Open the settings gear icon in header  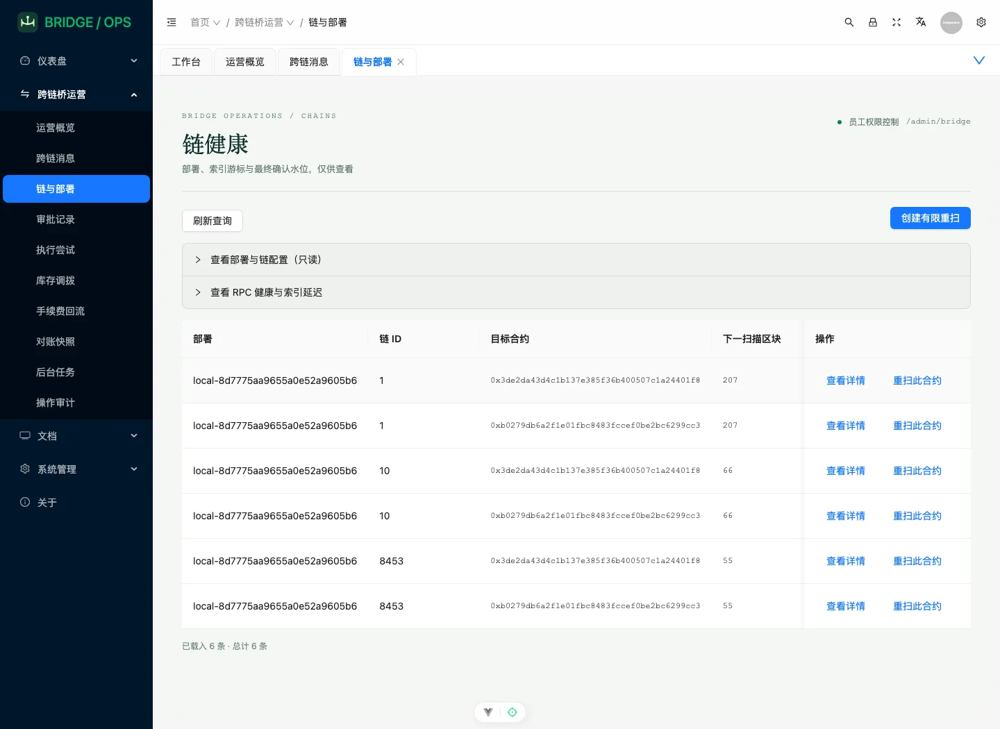(x=981, y=22)
